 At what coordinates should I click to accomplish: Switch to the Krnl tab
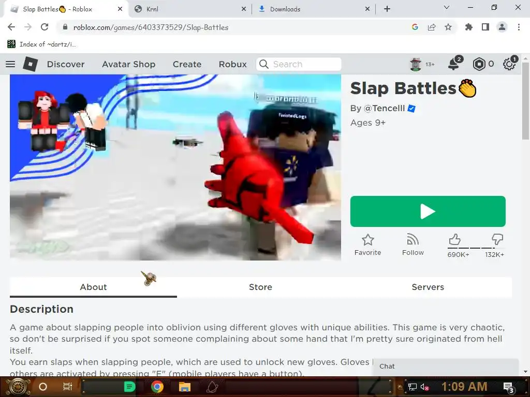point(190,9)
